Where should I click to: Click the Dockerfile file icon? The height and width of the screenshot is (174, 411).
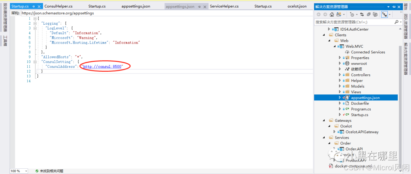pyautogui.click(x=347, y=103)
